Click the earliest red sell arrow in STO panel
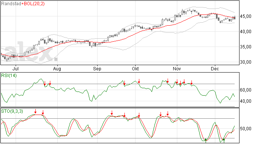This screenshot has width=257, height=144. click(35, 111)
